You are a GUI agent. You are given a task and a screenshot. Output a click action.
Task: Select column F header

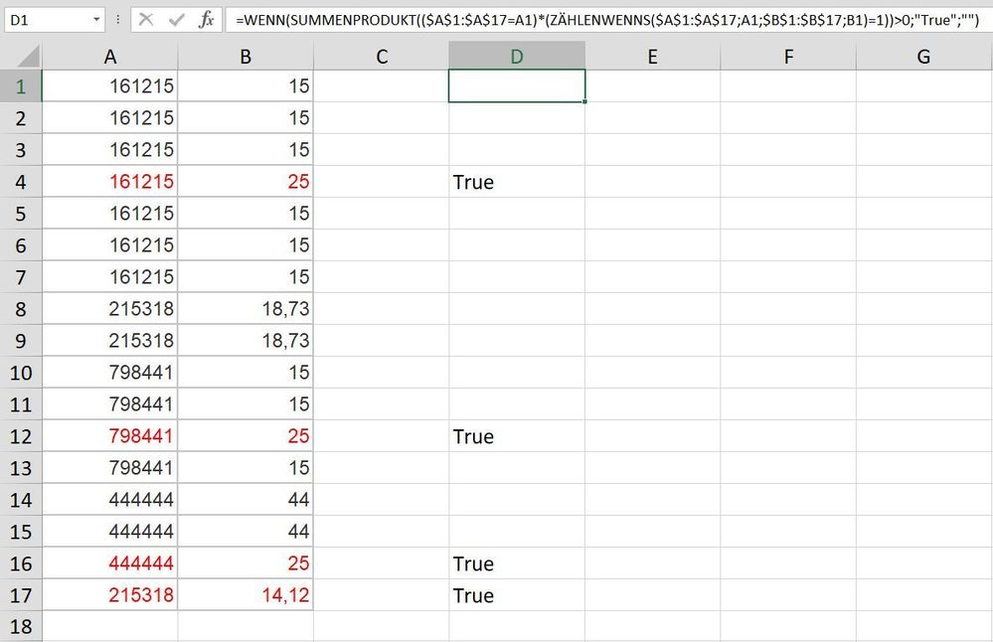[788, 57]
